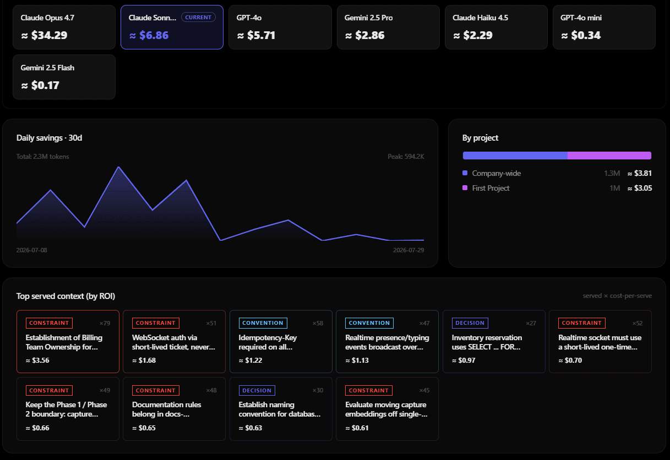Click DECISION tag on the ×27 card
670x460 pixels.
click(x=470, y=323)
